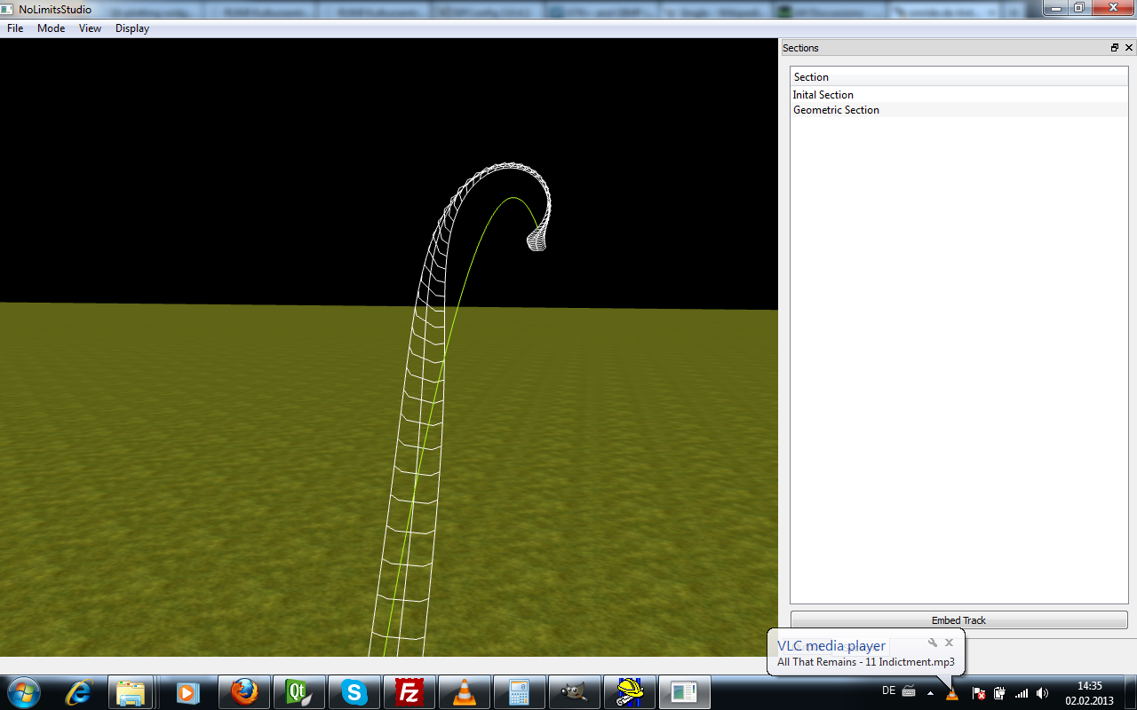Viewport: 1137px width, 710px height.
Task: Open Skype from the taskbar
Action: 354,692
